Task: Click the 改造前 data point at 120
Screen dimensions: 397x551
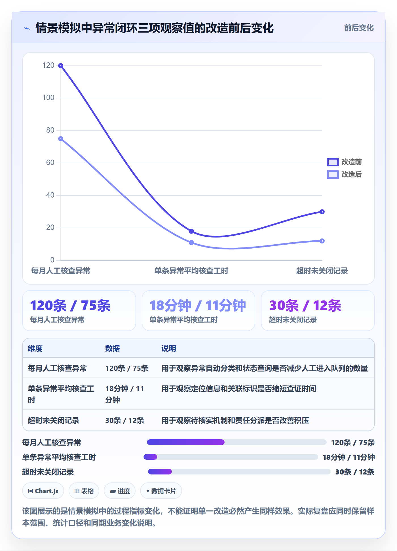Action: tap(61, 66)
